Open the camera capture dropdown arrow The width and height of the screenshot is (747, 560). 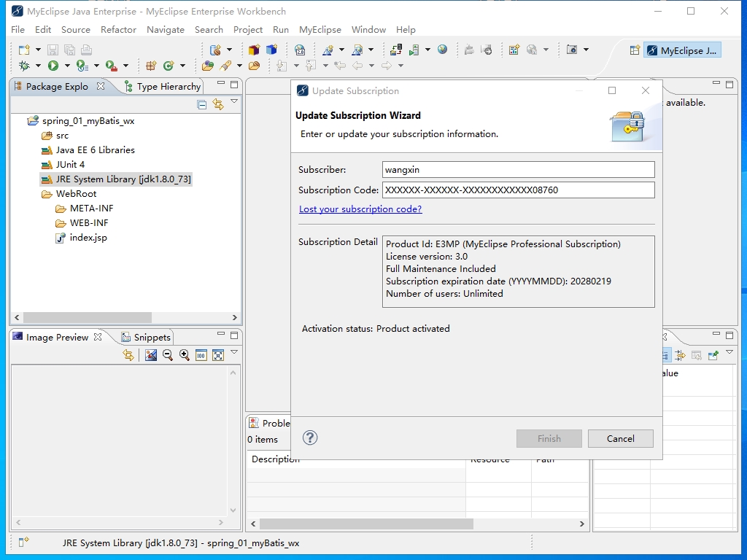[586, 50]
